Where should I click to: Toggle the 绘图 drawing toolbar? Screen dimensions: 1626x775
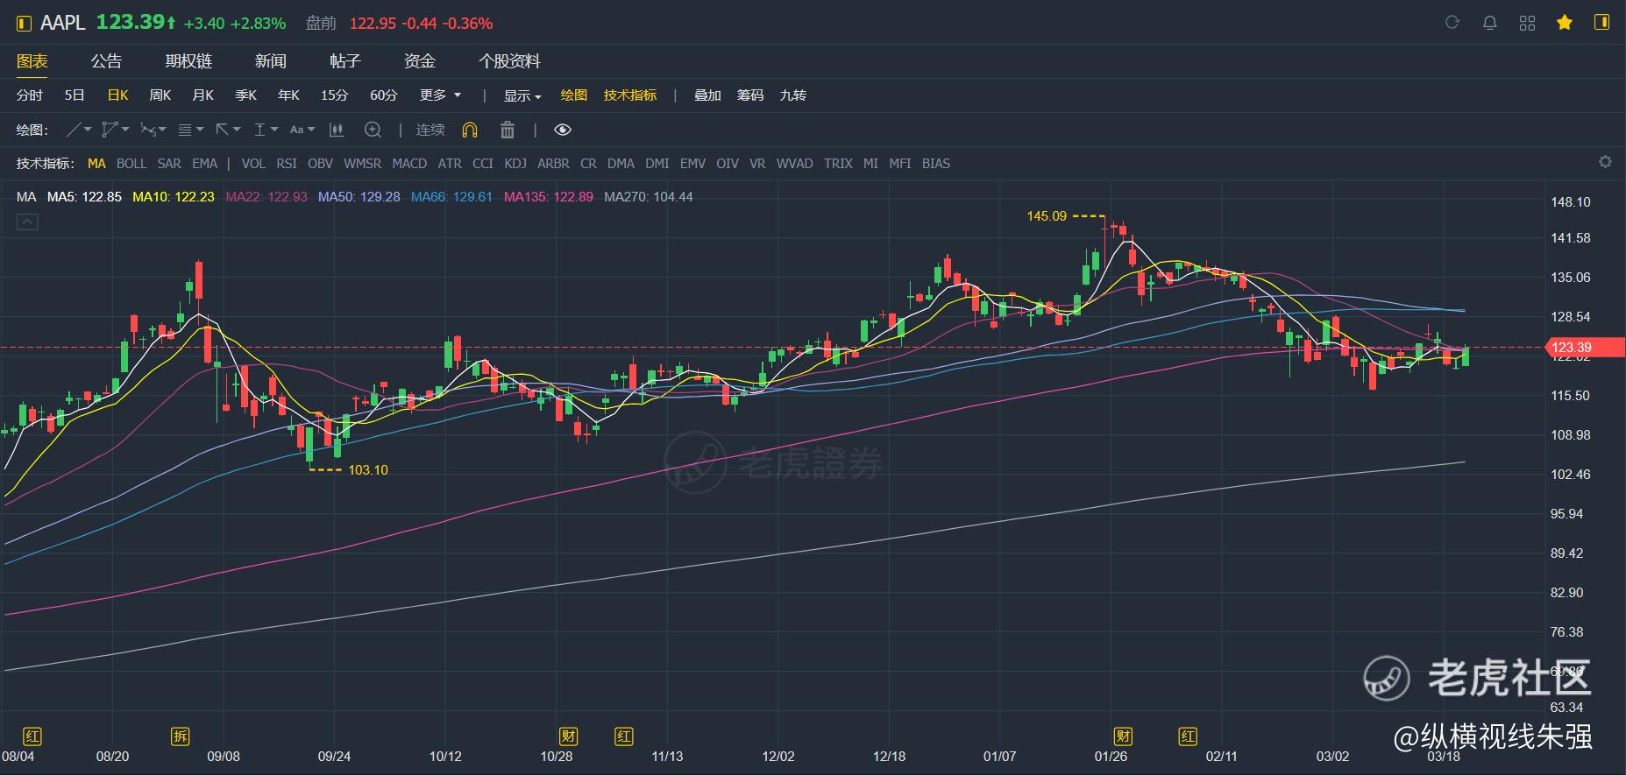[x=574, y=95]
